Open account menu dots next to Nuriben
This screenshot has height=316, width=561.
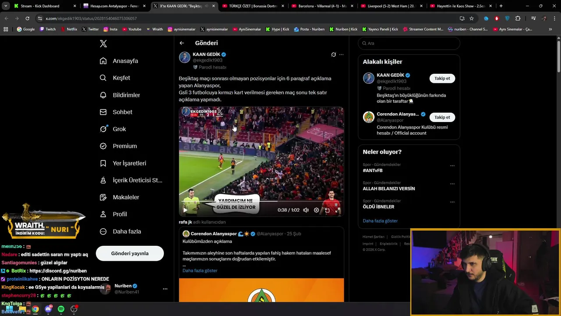[165, 289]
